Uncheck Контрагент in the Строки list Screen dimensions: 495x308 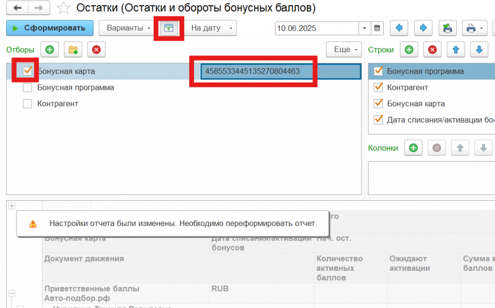coord(378,88)
